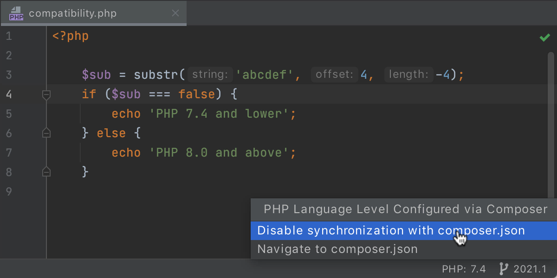This screenshot has width=557, height=278.
Task: Collapse the if block at line 4
Action: (x=46, y=95)
